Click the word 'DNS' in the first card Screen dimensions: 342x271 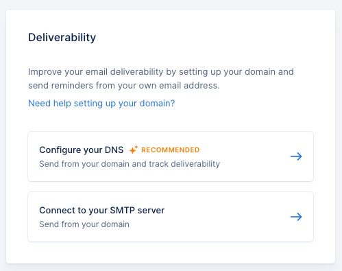point(114,150)
